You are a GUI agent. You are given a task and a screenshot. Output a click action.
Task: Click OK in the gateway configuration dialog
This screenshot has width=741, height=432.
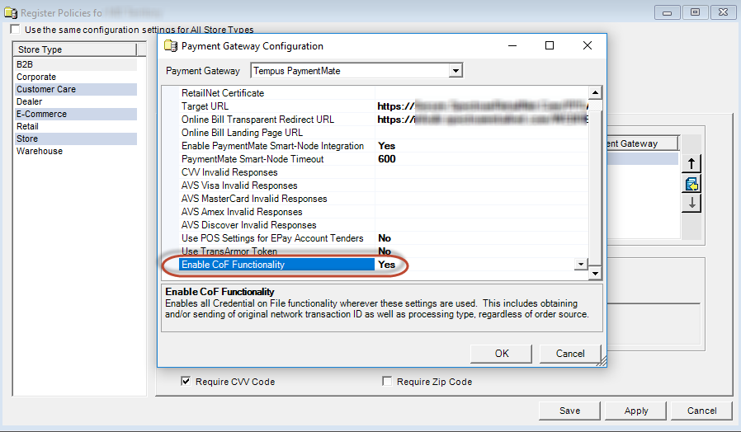click(x=502, y=354)
